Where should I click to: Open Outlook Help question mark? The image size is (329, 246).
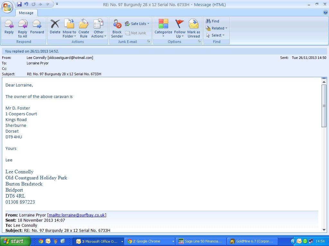(x=325, y=12)
